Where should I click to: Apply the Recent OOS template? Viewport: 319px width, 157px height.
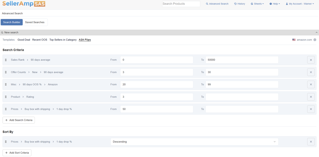point(40,40)
